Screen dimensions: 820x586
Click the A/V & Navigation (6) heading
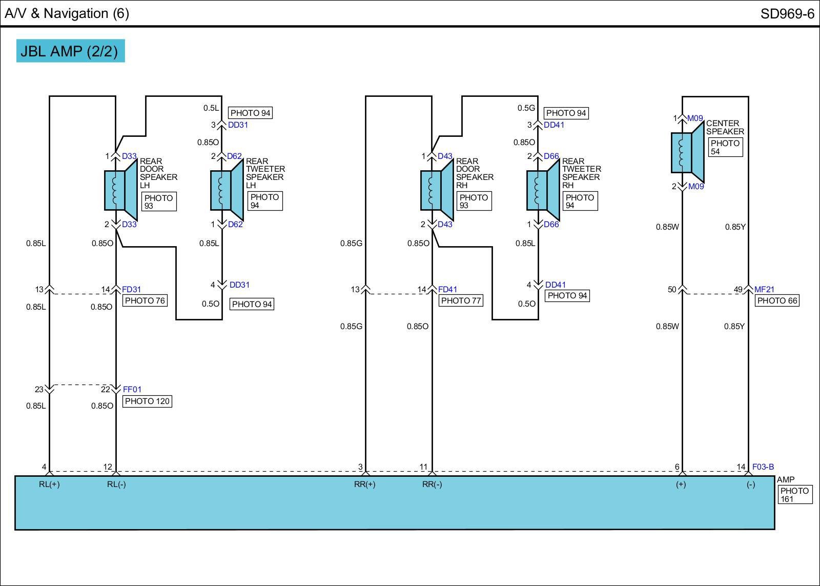tap(67, 13)
